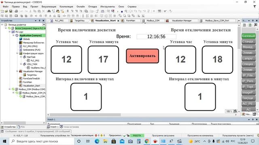Select the ImageP toolbox category
259x145 pixels.
pyautogui.click(x=248, y=92)
